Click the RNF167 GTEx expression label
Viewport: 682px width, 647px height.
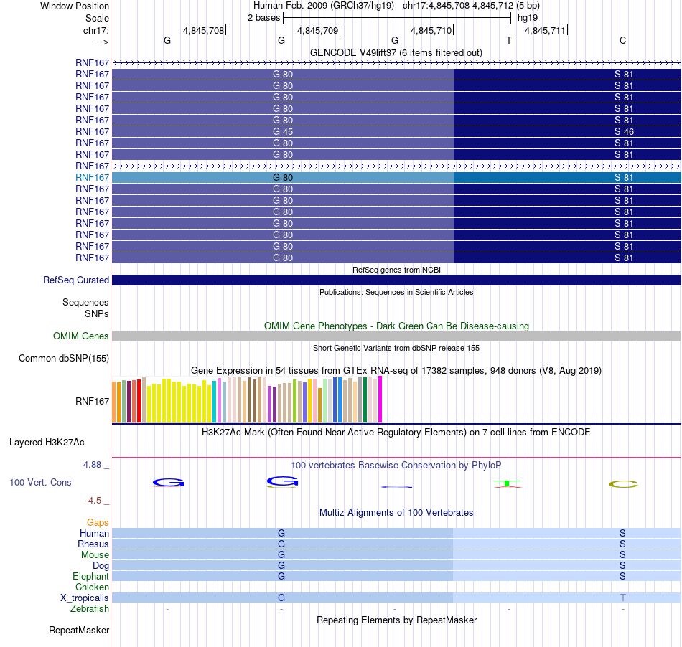coord(92,401)
